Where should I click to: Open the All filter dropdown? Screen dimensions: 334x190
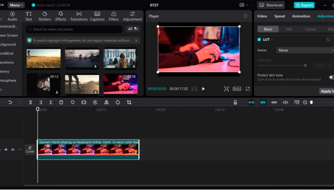tap(133, 29)
